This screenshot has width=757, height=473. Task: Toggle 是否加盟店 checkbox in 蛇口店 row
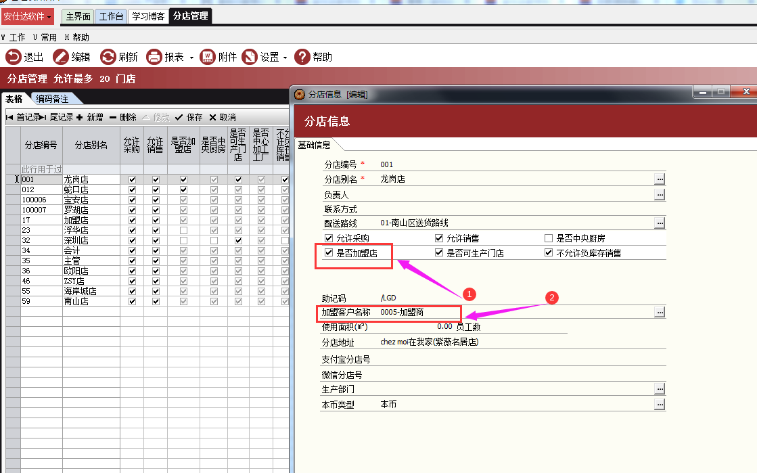(183, 189)
